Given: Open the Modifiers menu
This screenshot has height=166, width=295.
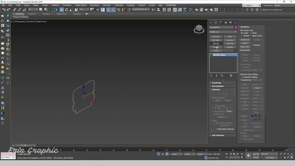Looking at the screenshot, I should (55, 5).
